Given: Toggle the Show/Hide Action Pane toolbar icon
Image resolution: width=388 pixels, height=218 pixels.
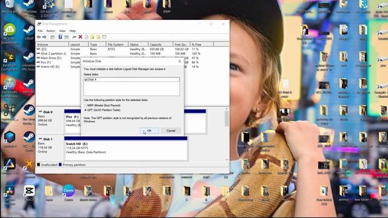Looking at the screenshot, I should click(x=66, y=37).
